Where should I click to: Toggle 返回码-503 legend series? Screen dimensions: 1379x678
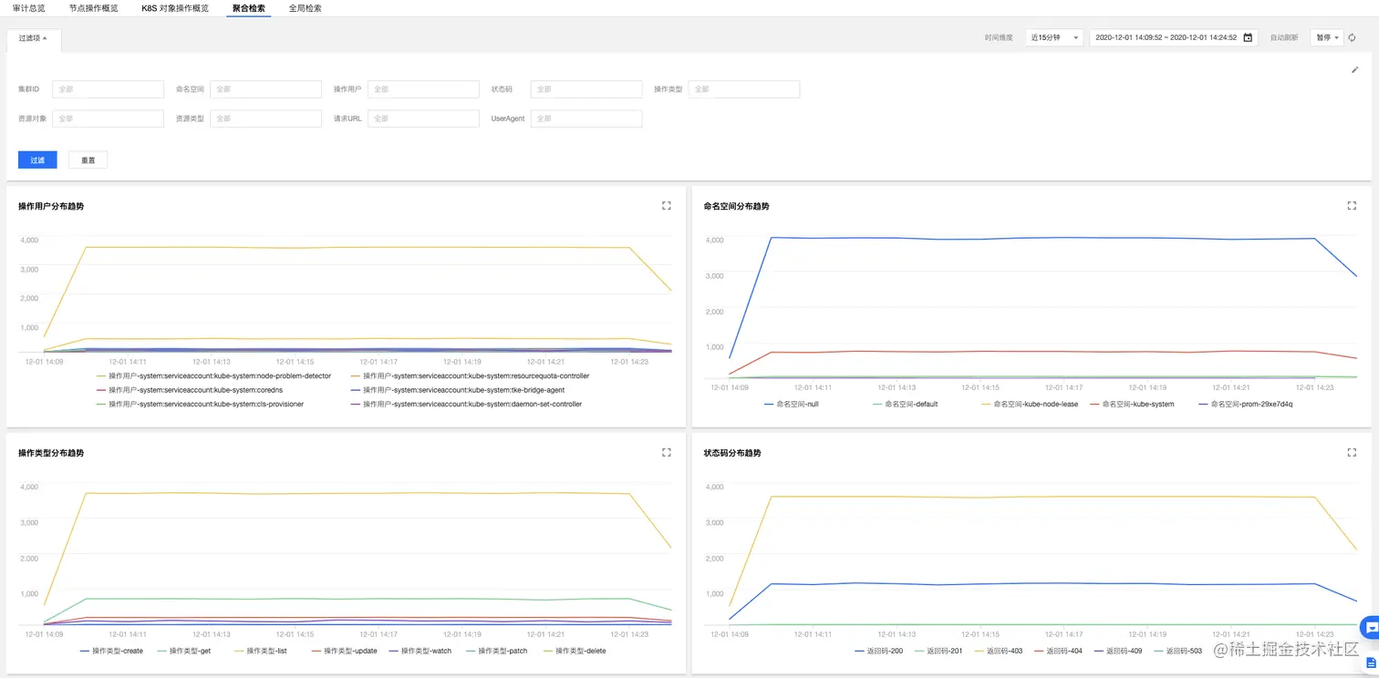coord(1178,651)
